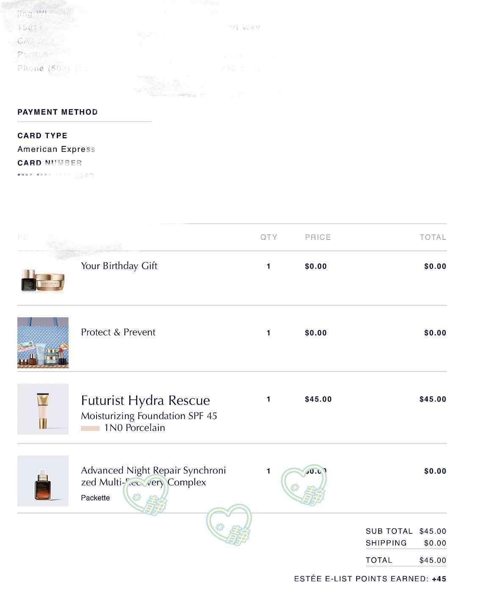Click the Packette size label
484x602 pixels.
pos(95,498)
